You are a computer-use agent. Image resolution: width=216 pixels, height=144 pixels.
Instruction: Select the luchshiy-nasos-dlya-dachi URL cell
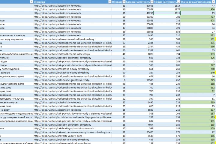tap(73, 117)
